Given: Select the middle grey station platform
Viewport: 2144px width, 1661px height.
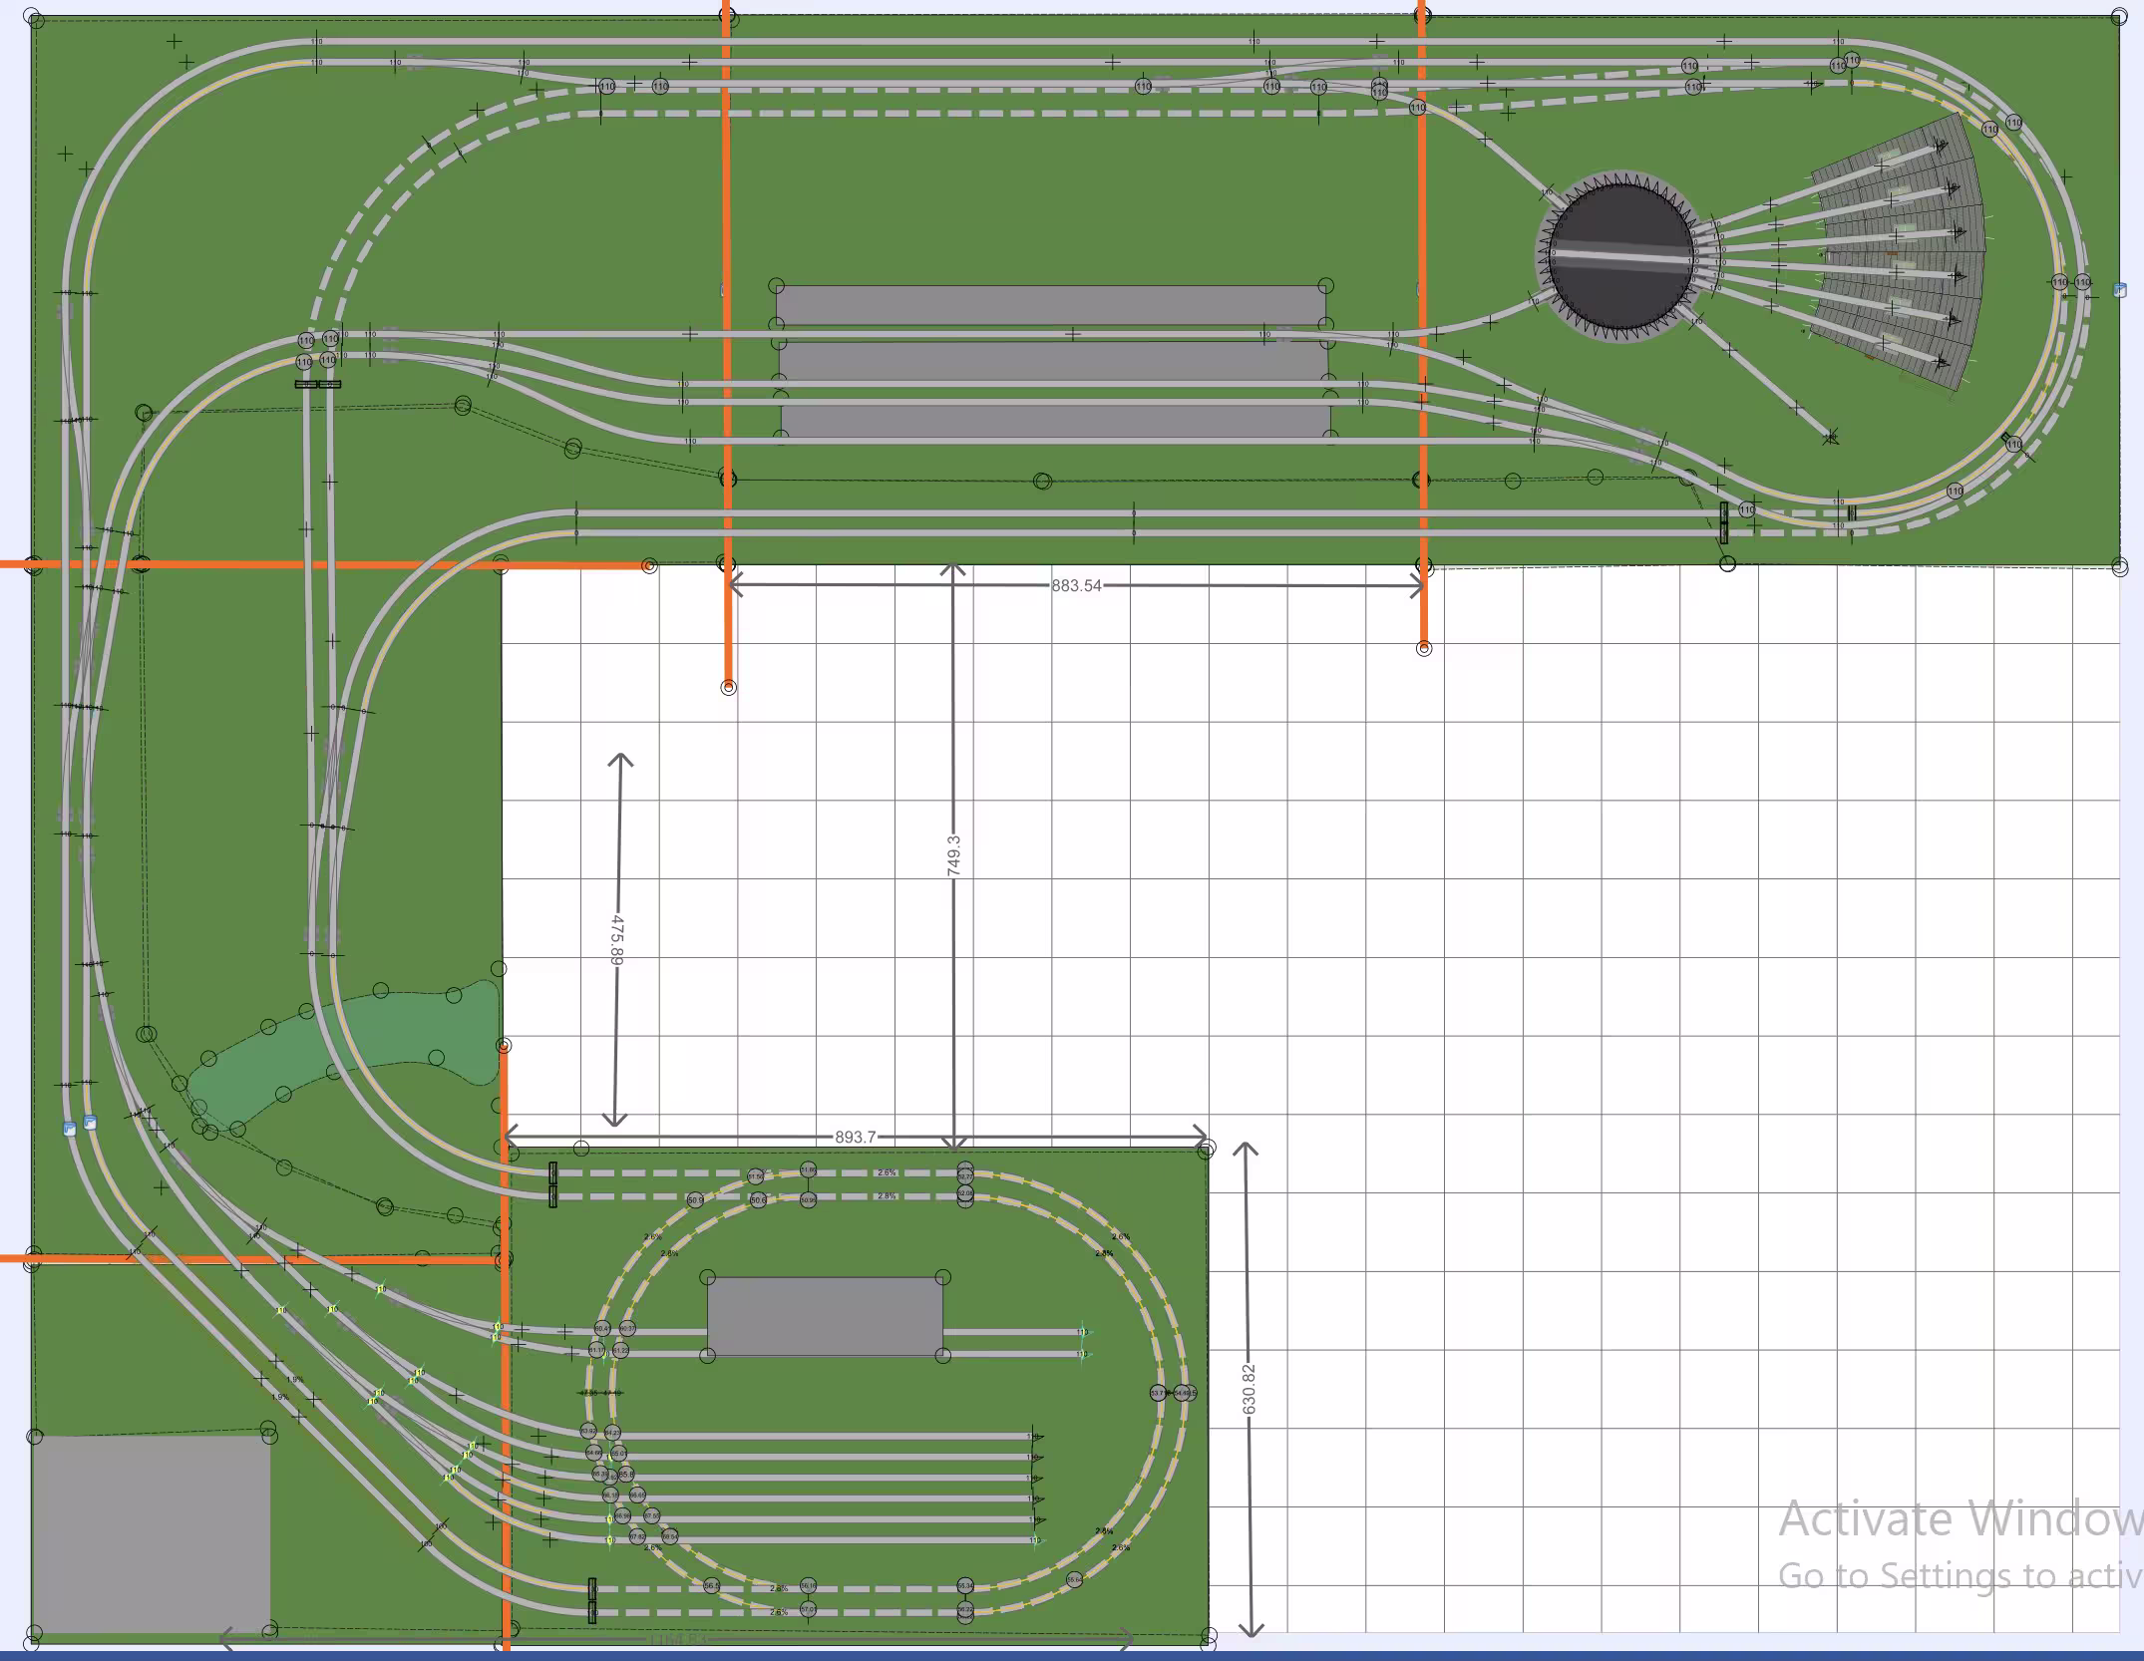Looking at the screenshot, I should [x=1053, y=360].
